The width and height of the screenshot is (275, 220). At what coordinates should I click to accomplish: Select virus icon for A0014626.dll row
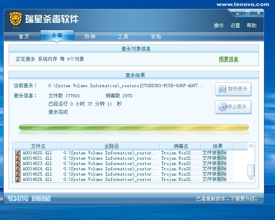(18, 179)
